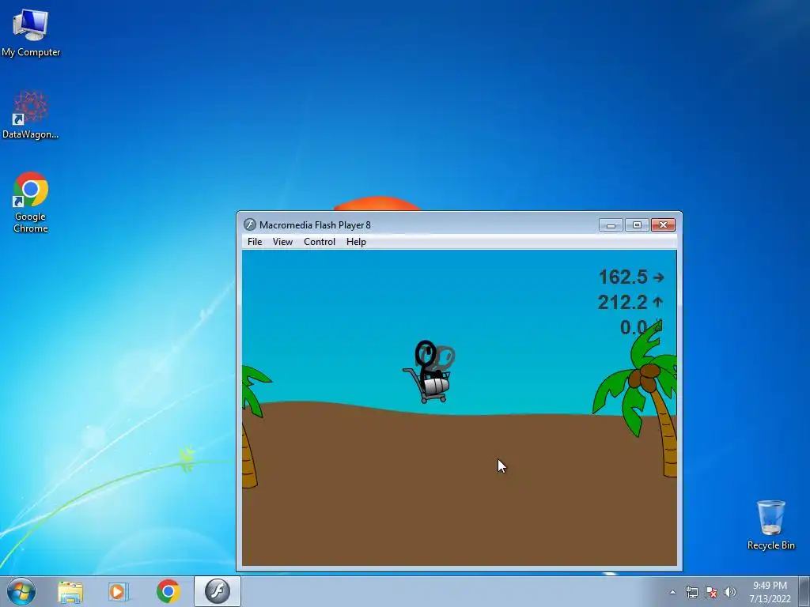
Task: Open the Action Center flag icon
Action: [711, 592]
